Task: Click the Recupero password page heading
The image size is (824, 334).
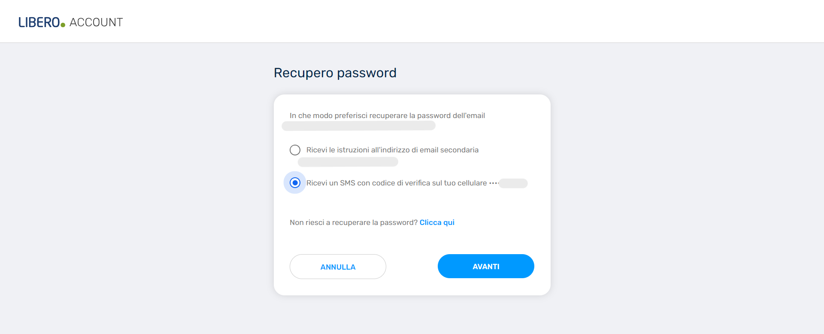Action: (335, 73)
